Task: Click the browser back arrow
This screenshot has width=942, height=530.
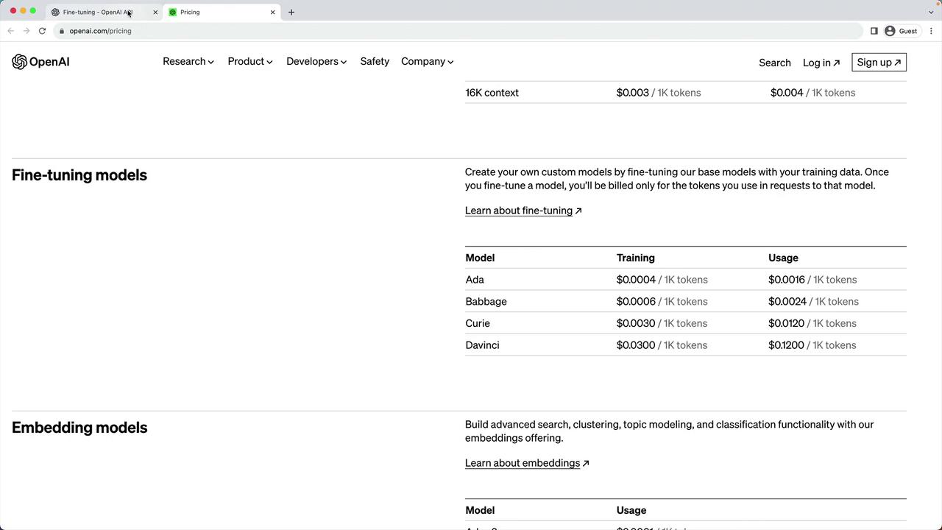Action: (x=10, y=31)
